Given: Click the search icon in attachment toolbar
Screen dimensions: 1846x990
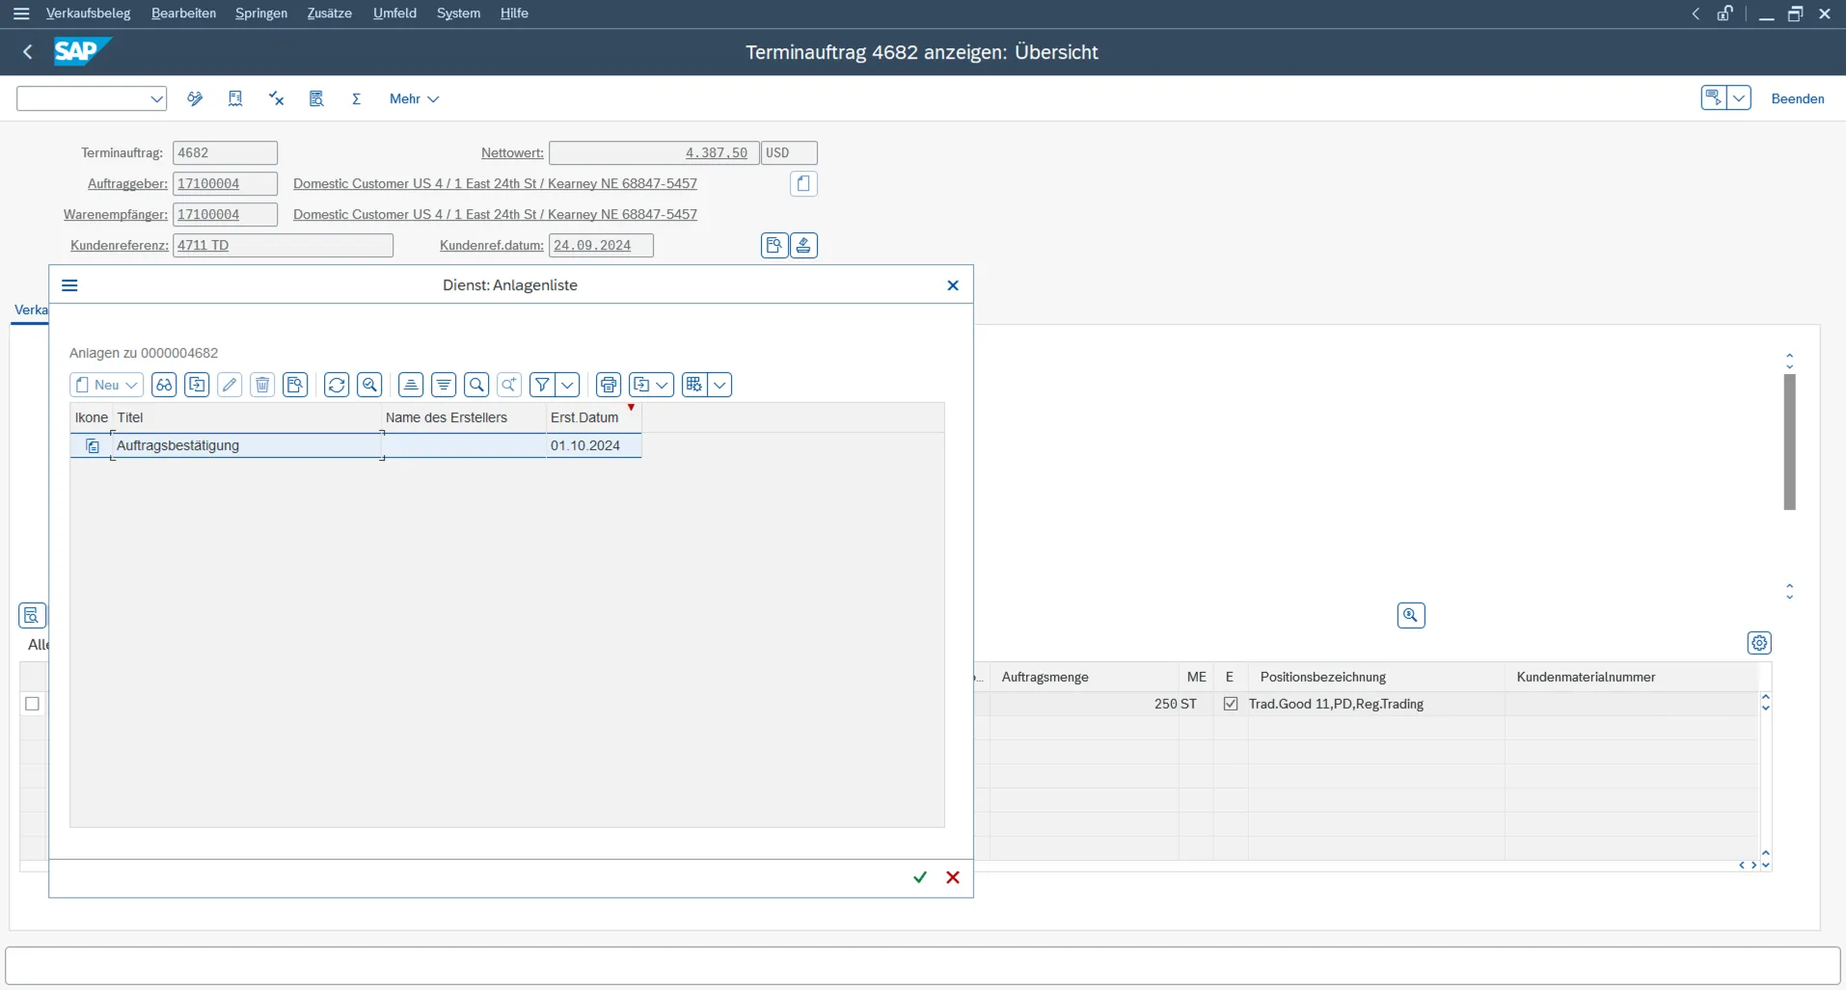Looking at the screenshot, I should click(x=476, y=385).
